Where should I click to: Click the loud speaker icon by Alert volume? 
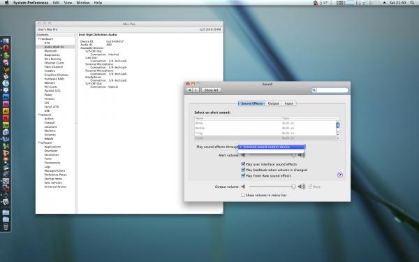tap(302, 155)
